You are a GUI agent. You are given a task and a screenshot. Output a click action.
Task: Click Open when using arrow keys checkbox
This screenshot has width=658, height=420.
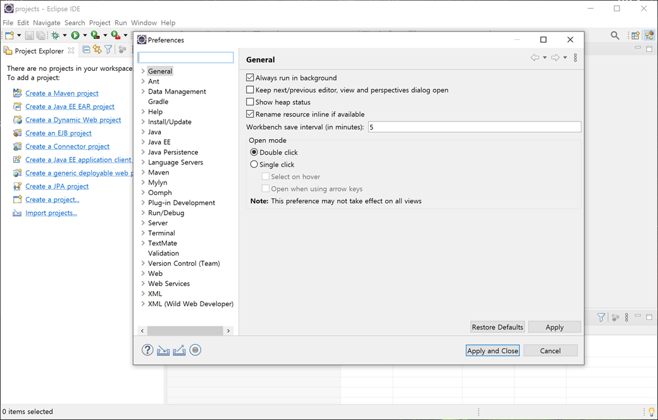pyautogui.click(x=266, y=189)
